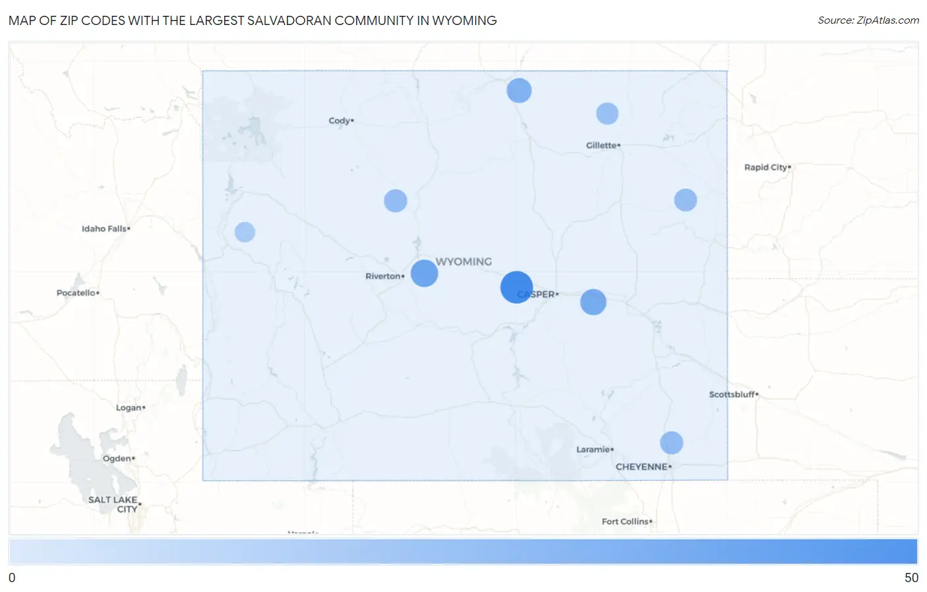
Task: Click the Scottsbluff city label
Action: 733,394
